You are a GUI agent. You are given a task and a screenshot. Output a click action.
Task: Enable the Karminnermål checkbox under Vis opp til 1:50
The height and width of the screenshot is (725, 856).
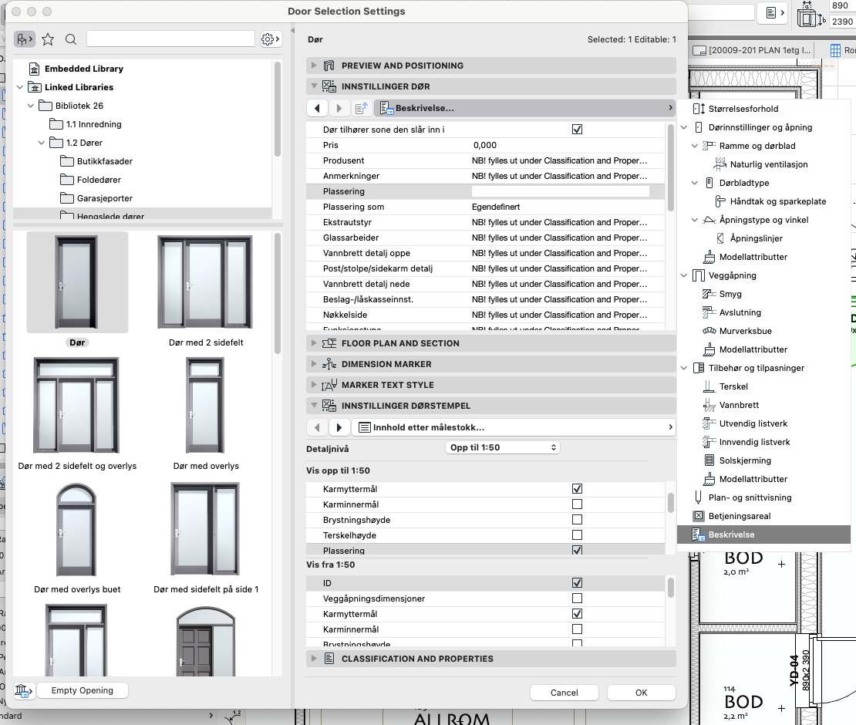[x=577, y=504]
